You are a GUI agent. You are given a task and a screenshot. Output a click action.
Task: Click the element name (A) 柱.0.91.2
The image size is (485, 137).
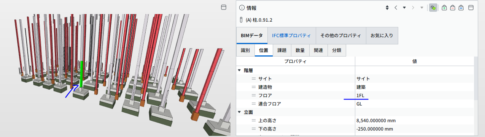(x=259, y=20)
